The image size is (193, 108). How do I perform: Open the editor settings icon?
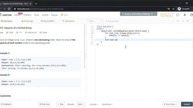click(x=188, y=21)
